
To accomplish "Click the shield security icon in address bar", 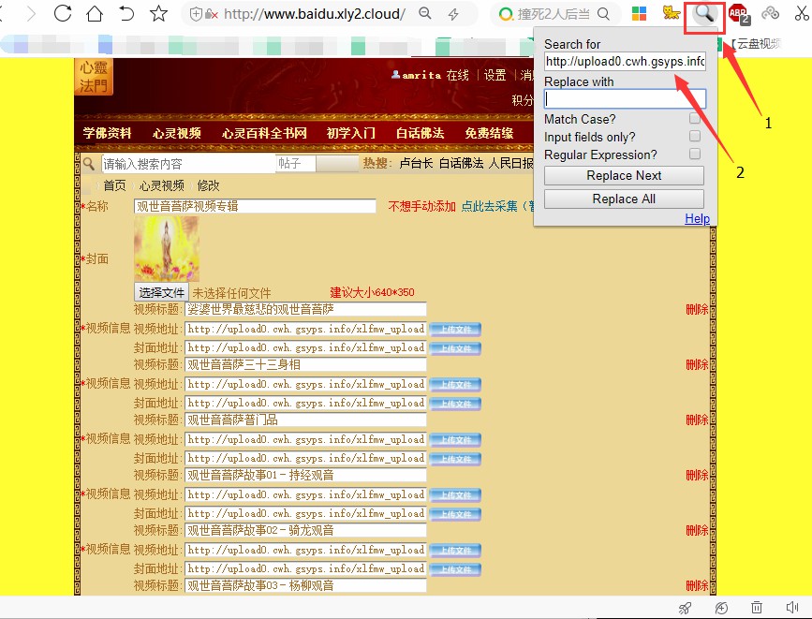I will coord(196,14).
